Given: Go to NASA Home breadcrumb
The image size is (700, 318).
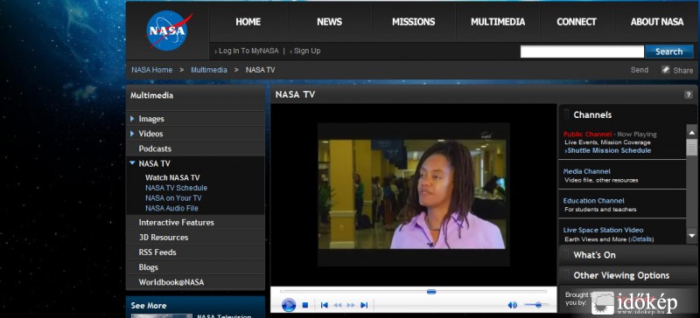Looking at the screenshot, I should tap(151, 70).
